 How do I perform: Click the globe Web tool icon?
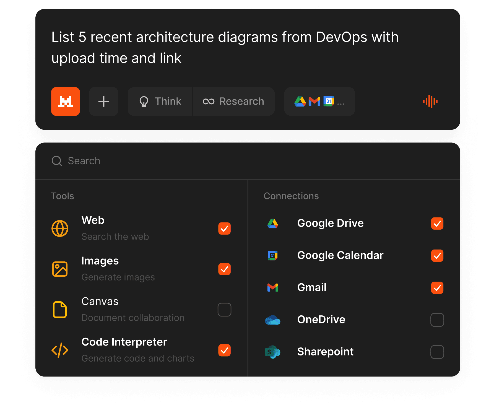point(60,229)
